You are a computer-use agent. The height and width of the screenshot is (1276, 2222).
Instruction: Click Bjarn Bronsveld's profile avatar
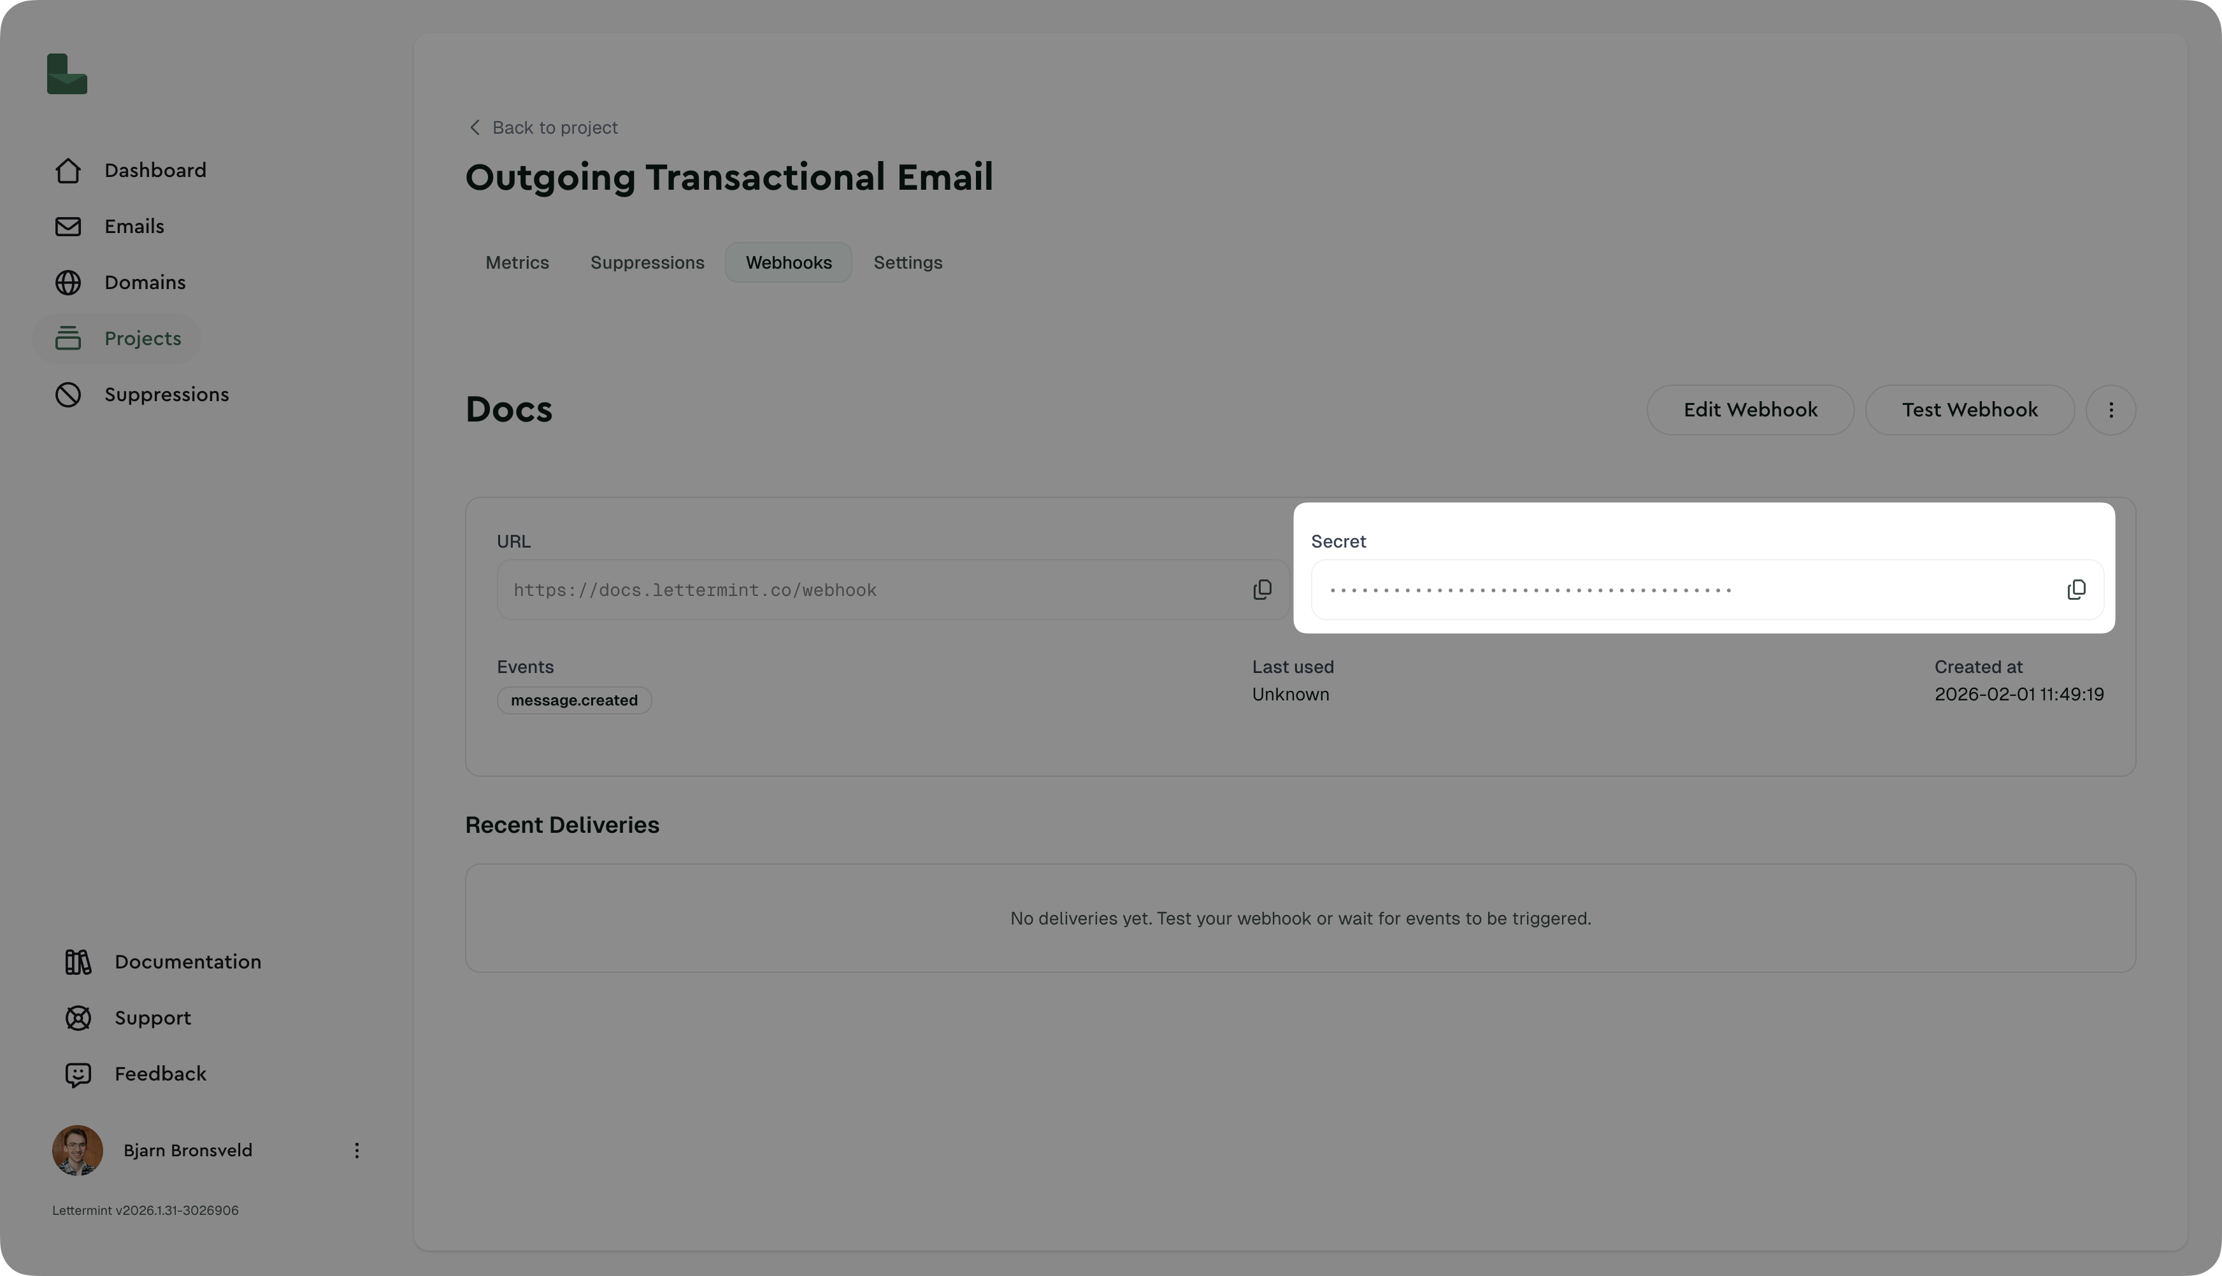tap(77, 1150)
